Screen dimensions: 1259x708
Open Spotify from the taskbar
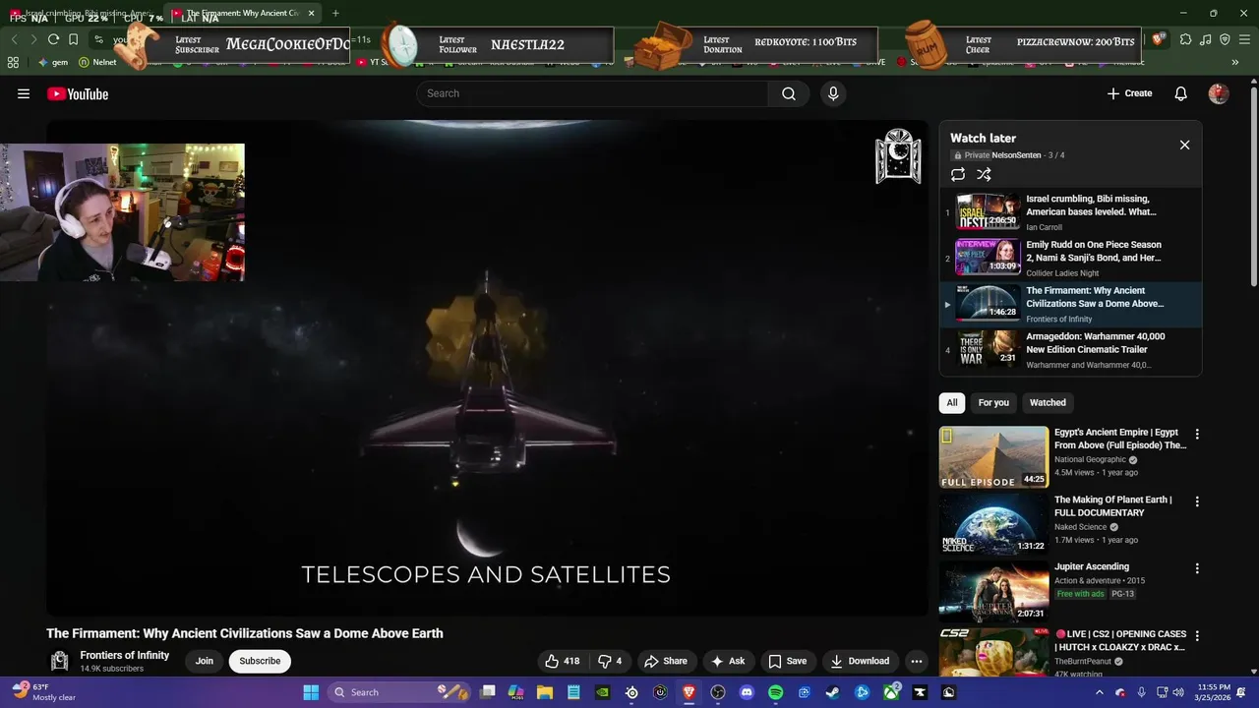pyautogui.click(x=775, y=692)
